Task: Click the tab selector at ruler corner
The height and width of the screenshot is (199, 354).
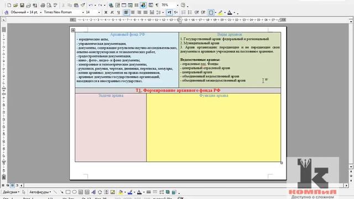Action: pyautogui.click(x=4, y=20)
